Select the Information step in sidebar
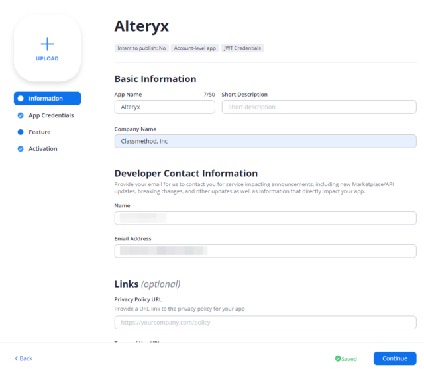This screenshot has height=369, width=424. (47, 99)
